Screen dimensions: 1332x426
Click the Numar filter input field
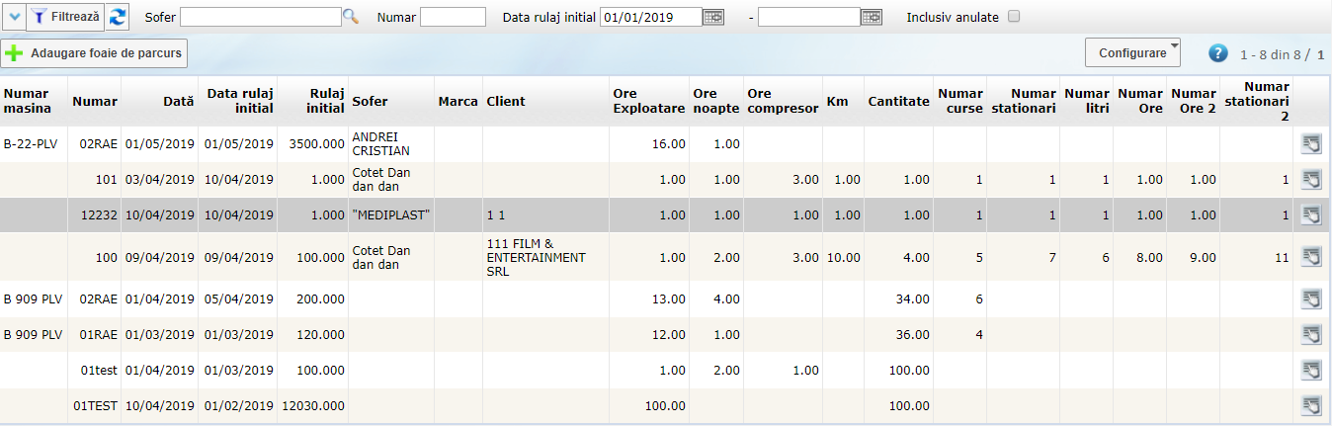(x=453, y=17)
